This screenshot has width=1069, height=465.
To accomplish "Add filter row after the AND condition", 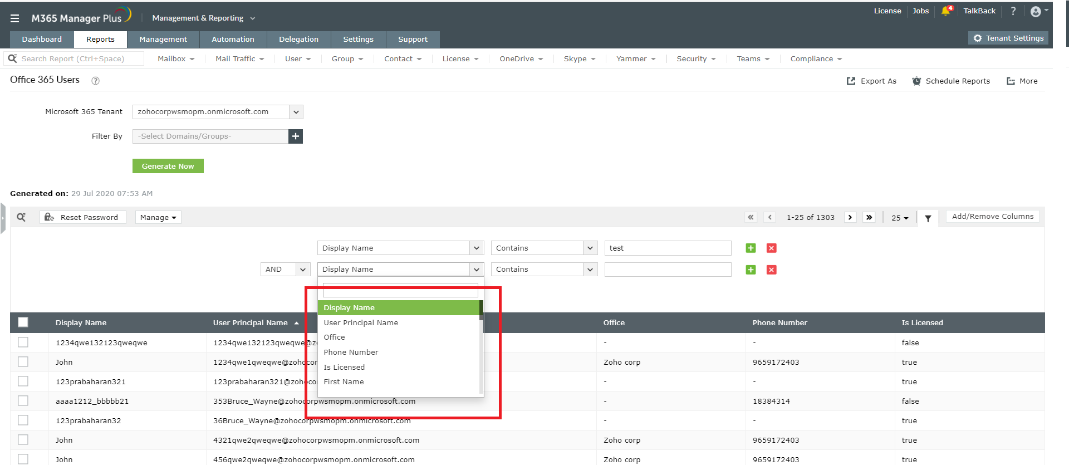I will click(751, 270).
